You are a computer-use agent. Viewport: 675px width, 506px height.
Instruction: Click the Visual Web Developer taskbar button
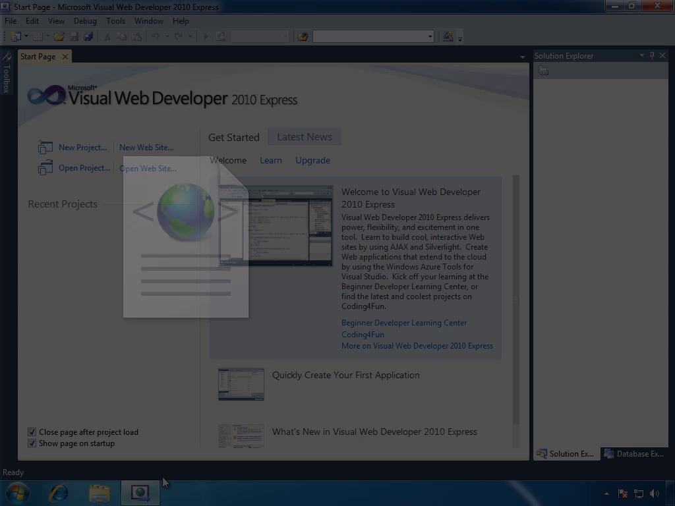(x=140, y=493)
